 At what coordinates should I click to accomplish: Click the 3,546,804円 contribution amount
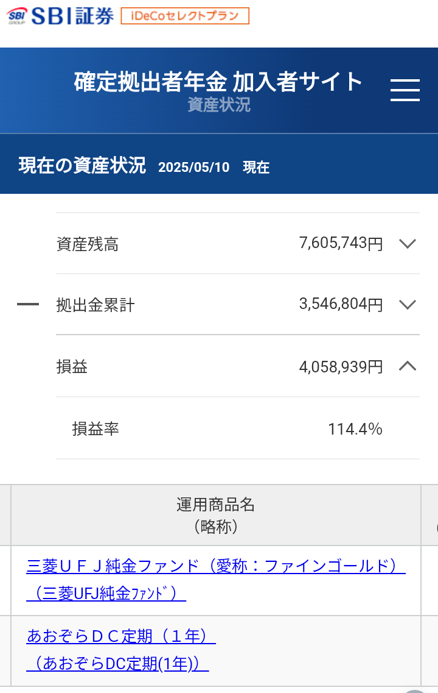341,304
